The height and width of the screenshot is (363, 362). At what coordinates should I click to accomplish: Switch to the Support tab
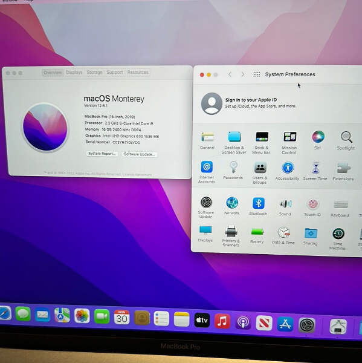(115, 73)
